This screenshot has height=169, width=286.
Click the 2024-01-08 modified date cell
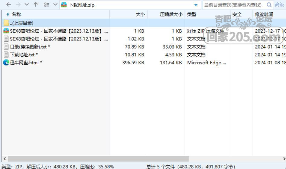coord(270,62)
